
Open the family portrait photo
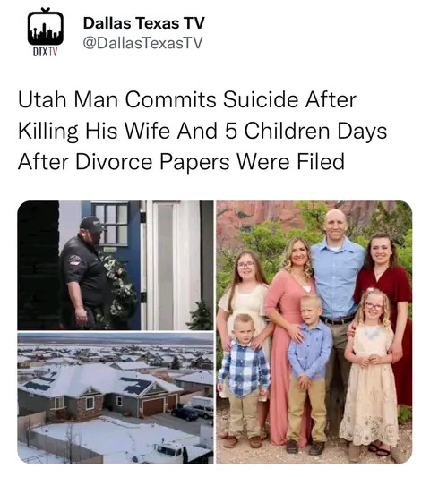point(314,332)
